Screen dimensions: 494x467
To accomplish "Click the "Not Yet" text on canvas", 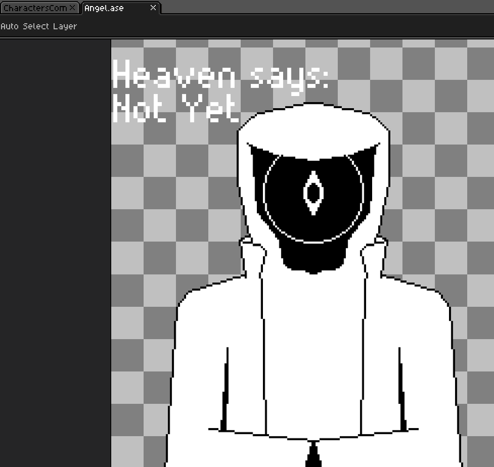I will tap(175, 108).
